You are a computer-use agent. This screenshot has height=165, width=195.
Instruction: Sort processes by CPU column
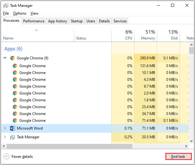point(123,35)
